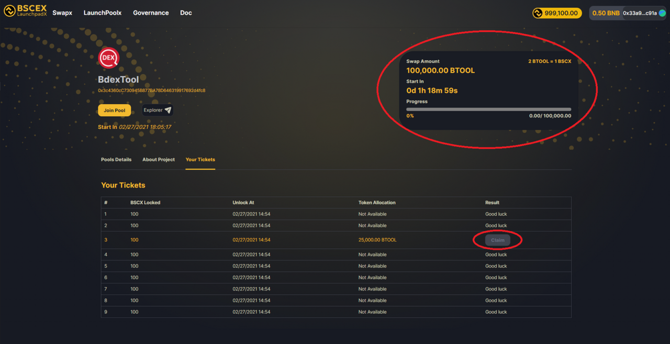This screenshot has width=670, height=344.
Task: Click the Join Pool button
Action: 114,110
